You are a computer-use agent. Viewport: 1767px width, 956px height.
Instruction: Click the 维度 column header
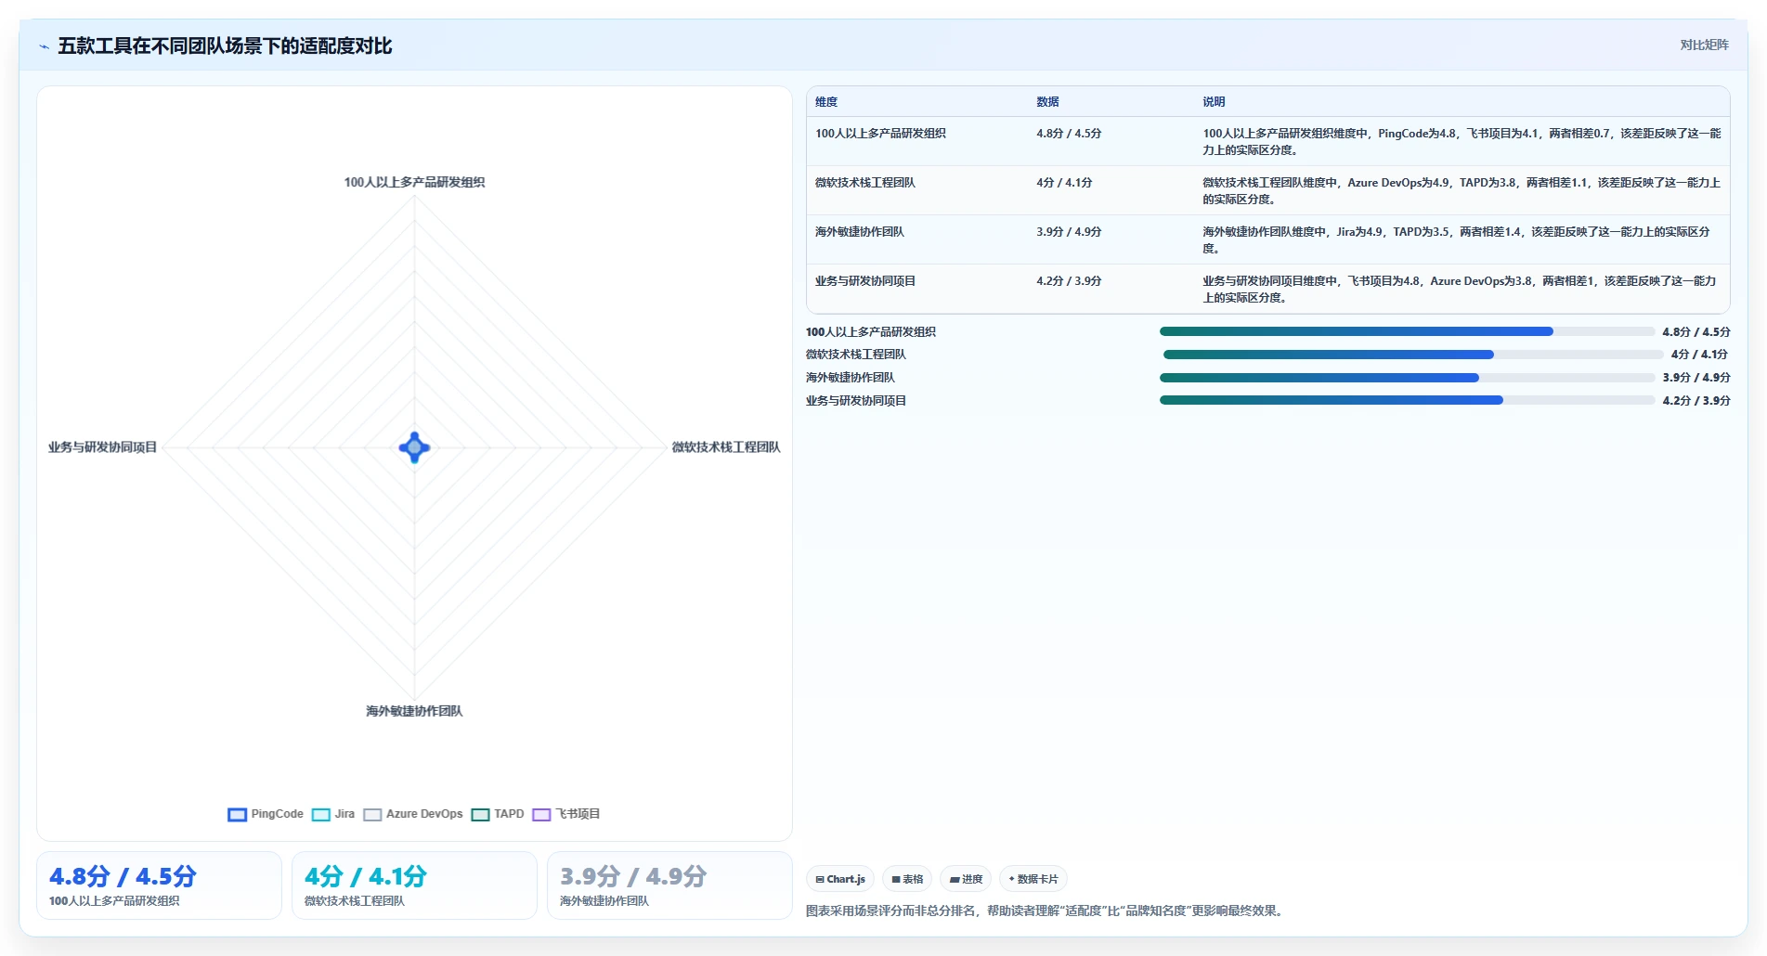tap(826, 102)
